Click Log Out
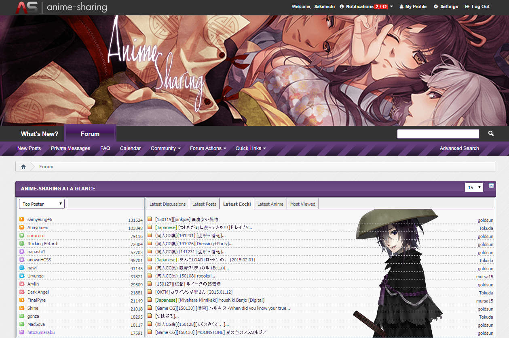 [x=477, y=6]
